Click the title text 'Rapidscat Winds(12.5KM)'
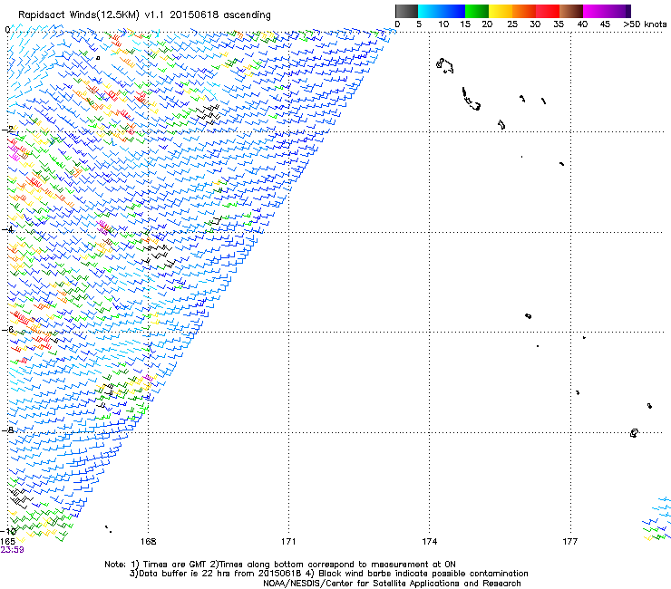 (x=78, y=15)
